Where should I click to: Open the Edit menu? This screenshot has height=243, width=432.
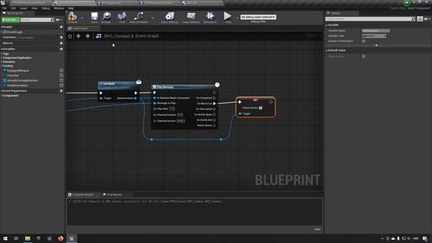pos(13,8)
